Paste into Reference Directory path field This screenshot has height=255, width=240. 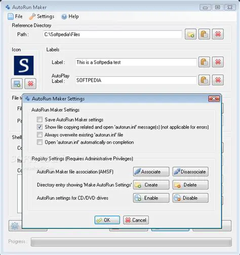(x=204, y=34)
